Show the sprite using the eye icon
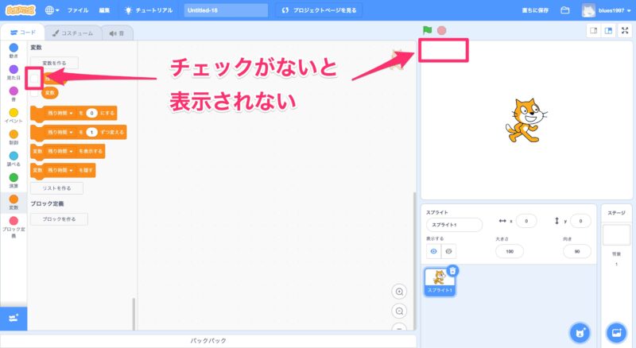Image resolution: width=636 pixels, height=348 pixels. click(x=434, y=251)
